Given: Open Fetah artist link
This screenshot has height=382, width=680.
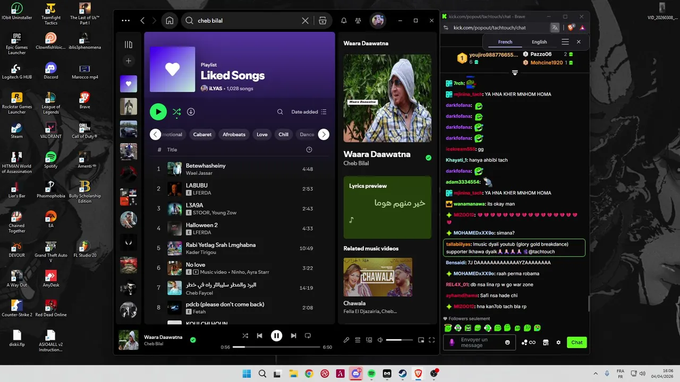Looking at the screenshot, I should (199, 312).
